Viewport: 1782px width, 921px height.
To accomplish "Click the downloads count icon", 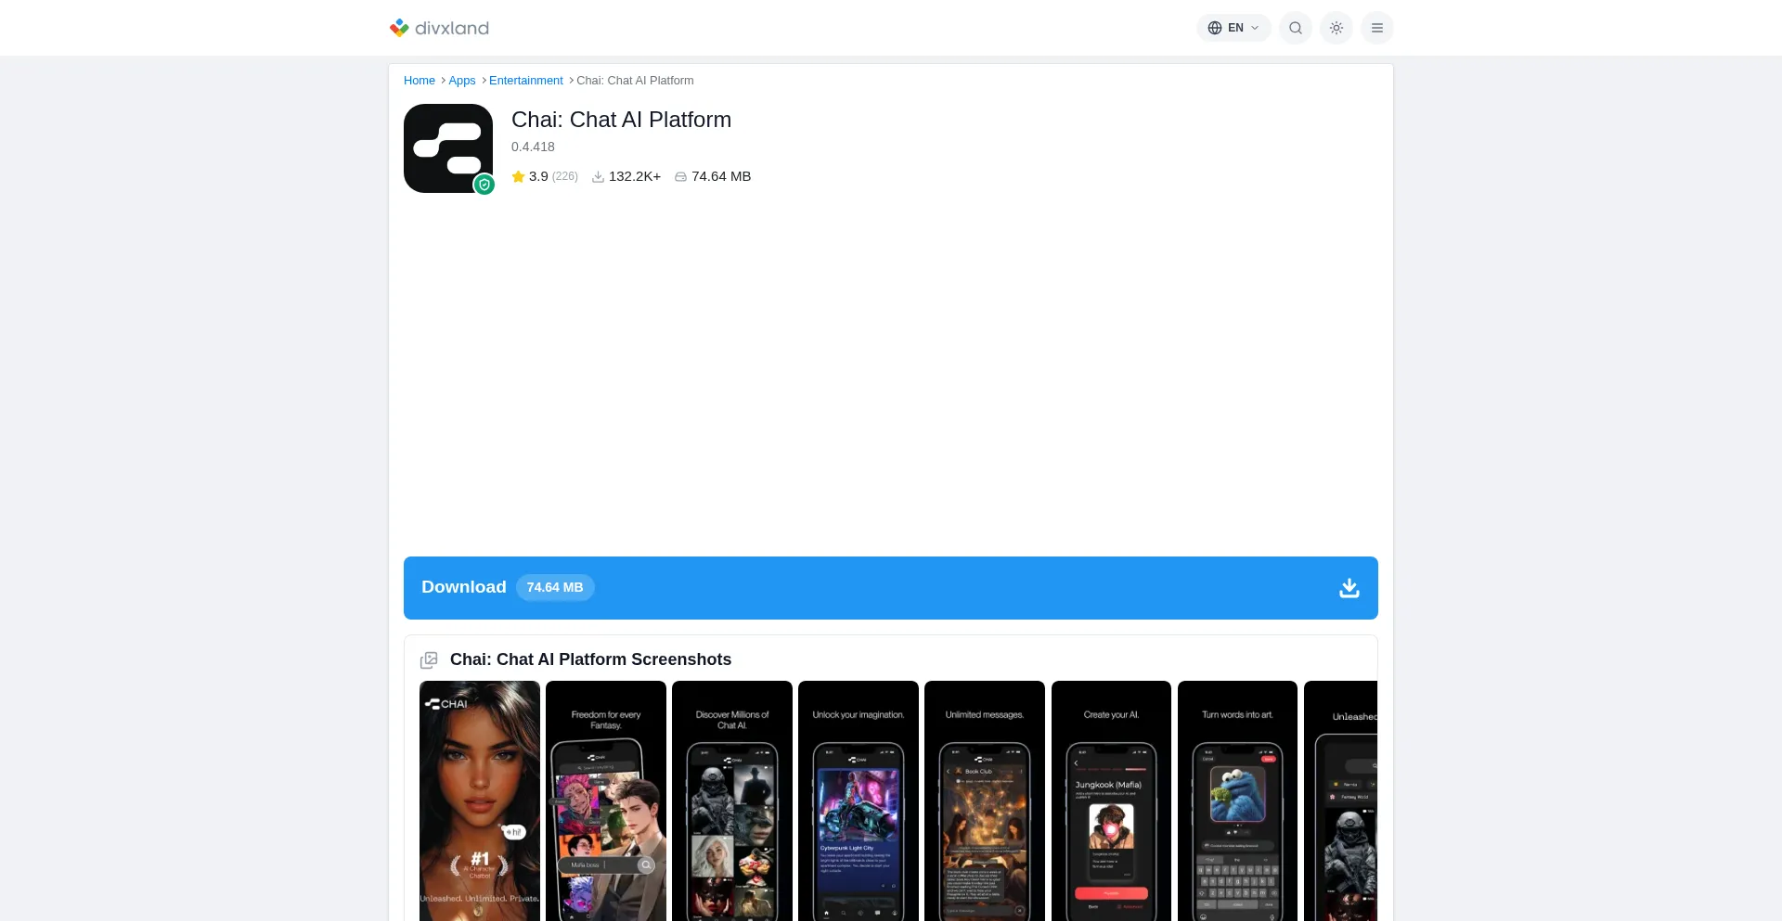I will 599,177.
